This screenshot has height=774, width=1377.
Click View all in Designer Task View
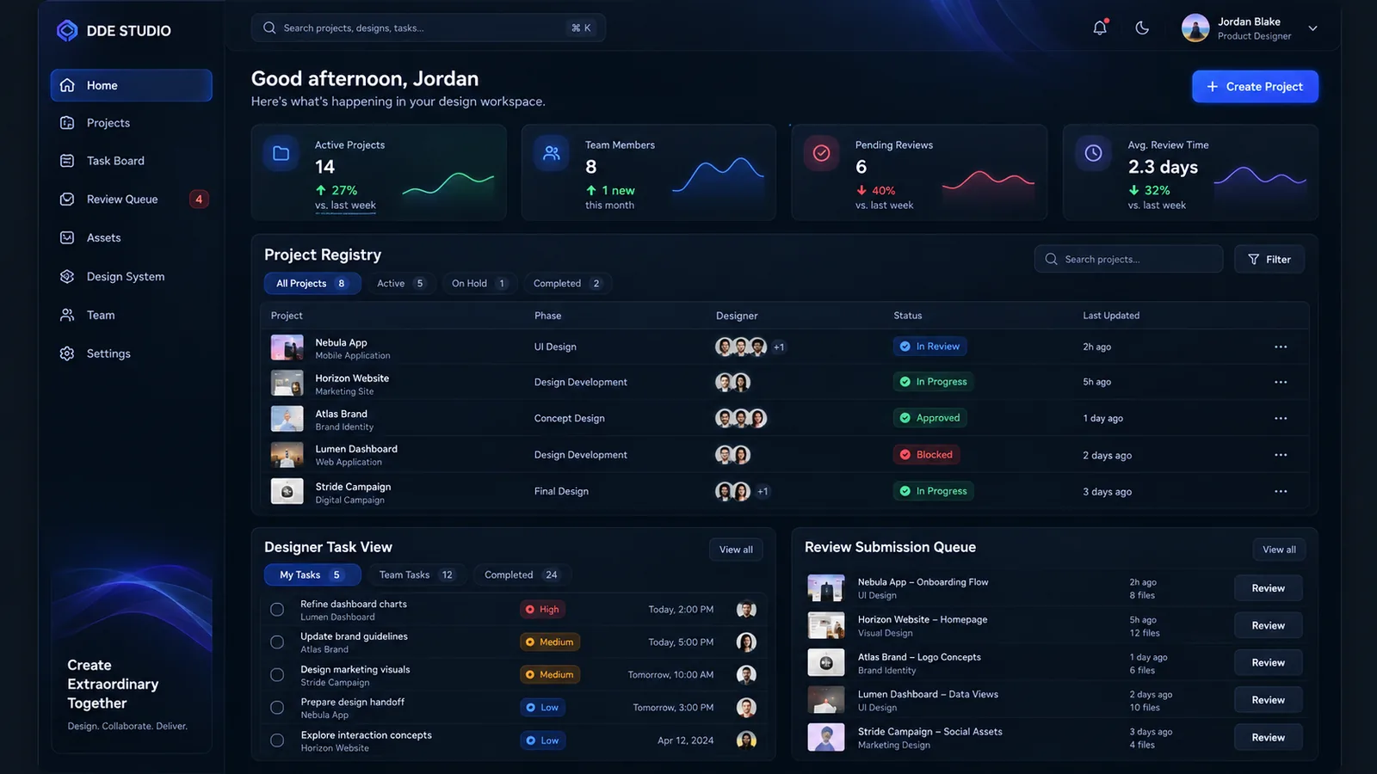click(x=736, y=550)
